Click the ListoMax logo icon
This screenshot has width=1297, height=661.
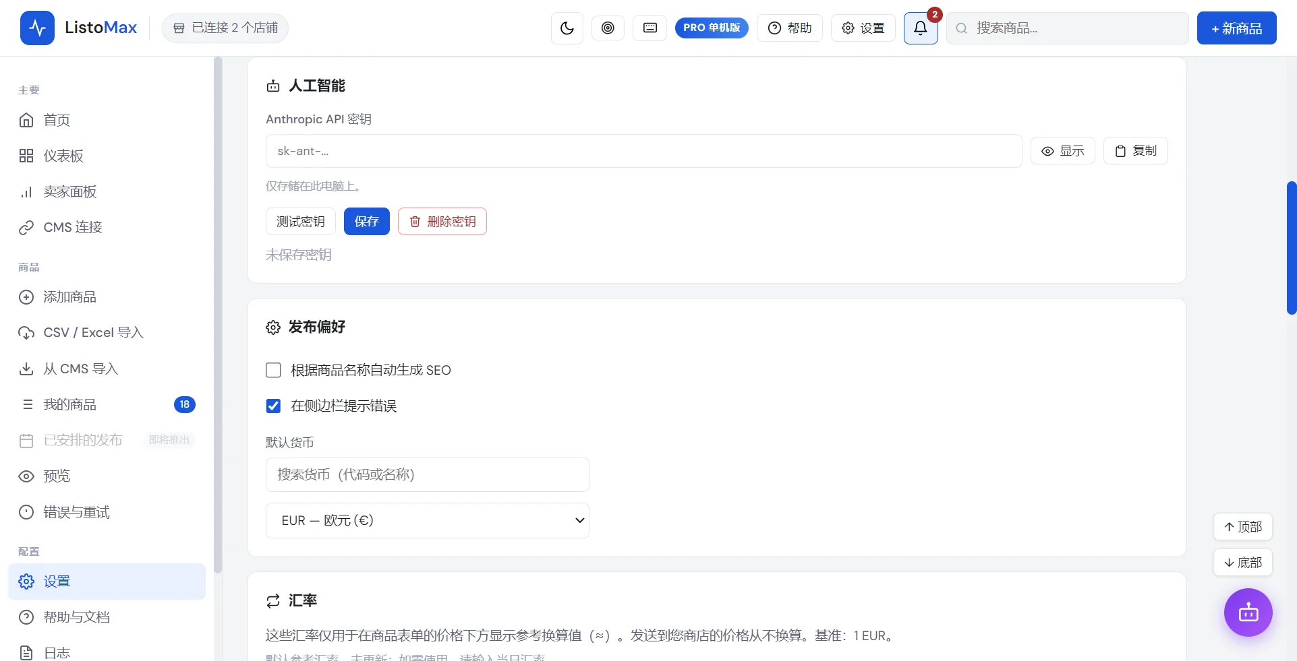(x=37, y=28)
